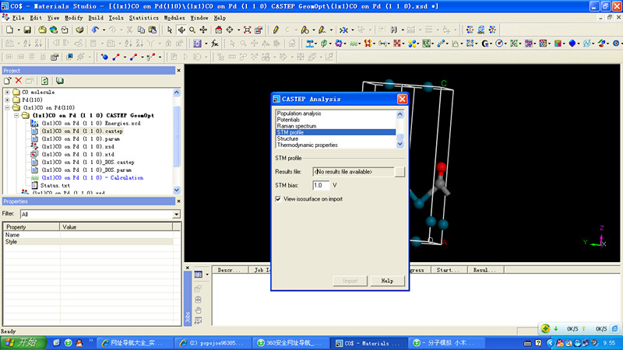Click the Undo arrow icon
Viewport: 623px width, 350px height.
click(95, 30)
